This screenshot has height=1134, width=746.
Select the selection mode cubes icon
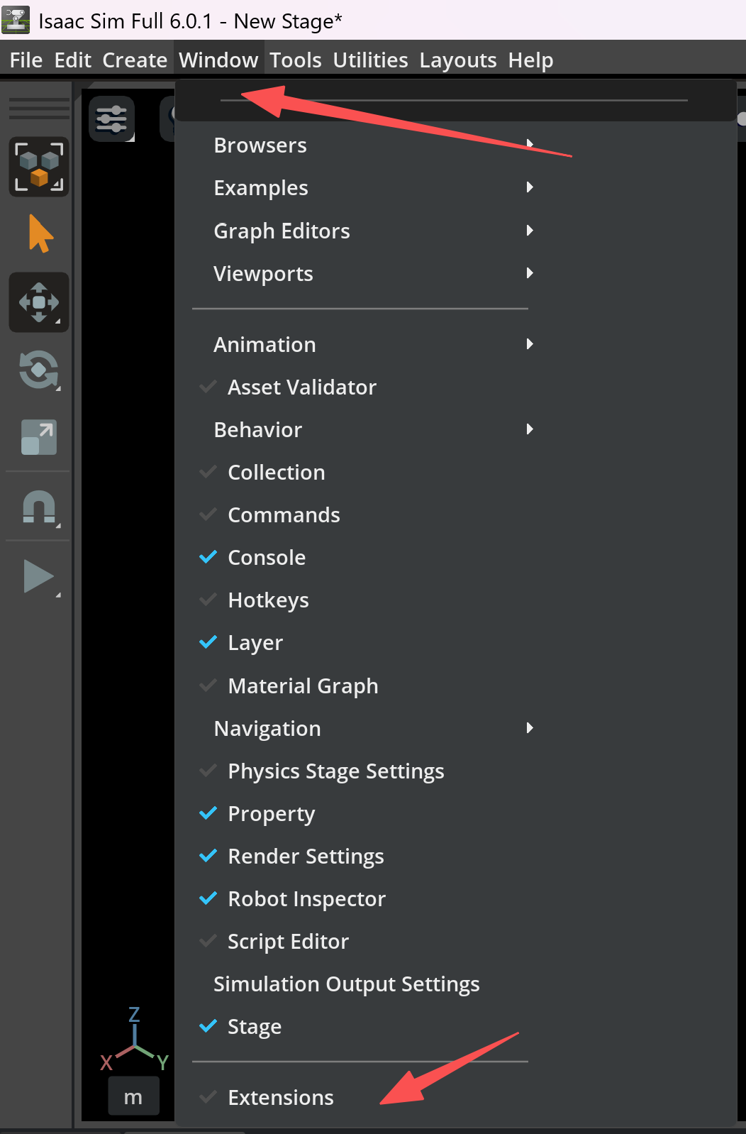click(x=39, y=167)
